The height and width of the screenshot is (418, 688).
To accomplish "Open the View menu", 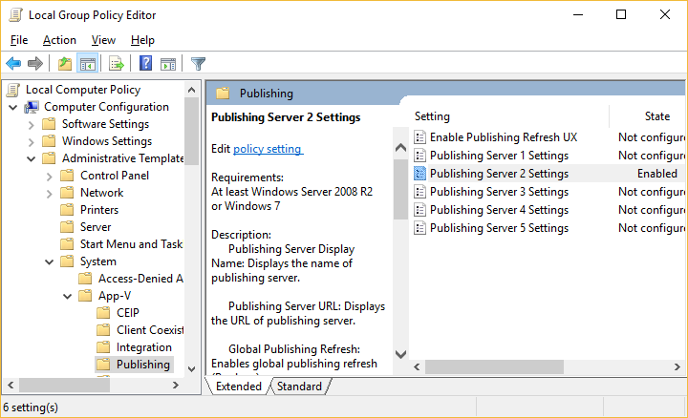I will click(x=103, y=40).
